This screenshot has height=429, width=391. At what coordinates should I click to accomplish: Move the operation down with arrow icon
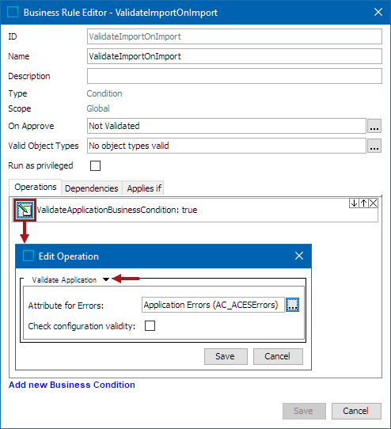click(x=354, y=203)
